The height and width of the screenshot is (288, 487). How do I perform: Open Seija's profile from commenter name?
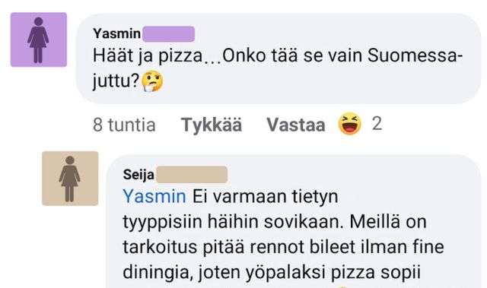pyautogui.click(x=138, y=175)
